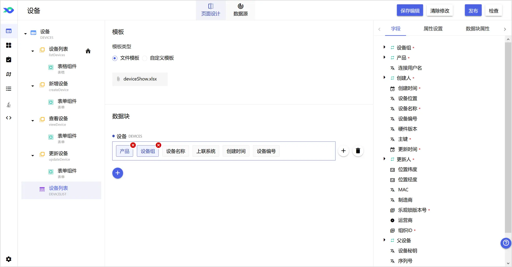This screenshot has height=267, width=512.
Task: Switch to the 数据源 tab
Action: pos(240,10)
